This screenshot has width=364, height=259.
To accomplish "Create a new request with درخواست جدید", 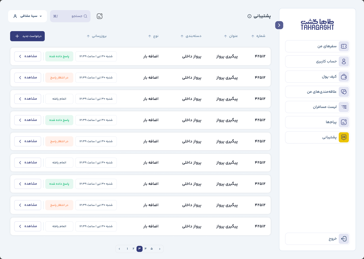I will tap(27, 36).
